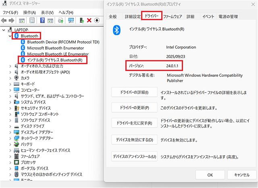This screenshot has height=188, width=258.
Task: Collapse the LAPTOP root node
Action: pyautogui.click(x=4, y=30)
